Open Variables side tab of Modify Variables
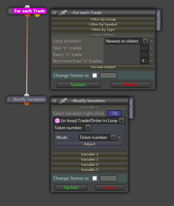The image size is (174, 206). [x=131, y=108]
